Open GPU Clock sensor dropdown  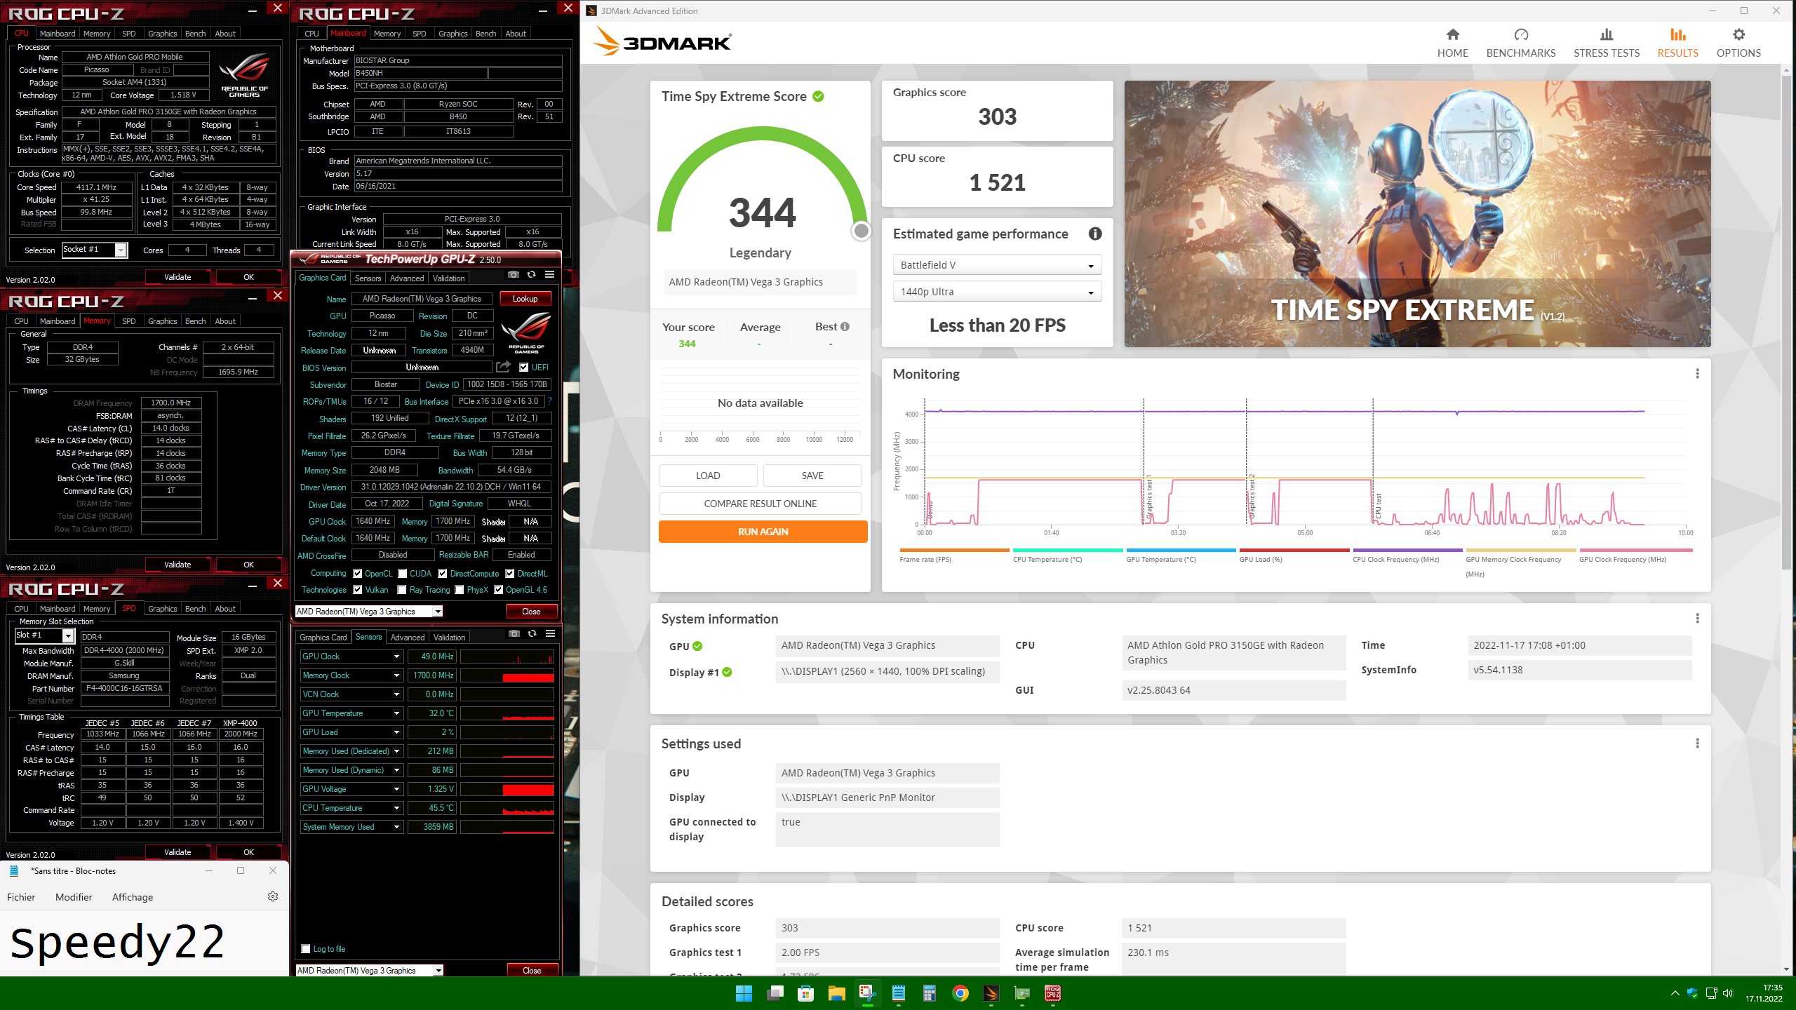click(396, 656)
